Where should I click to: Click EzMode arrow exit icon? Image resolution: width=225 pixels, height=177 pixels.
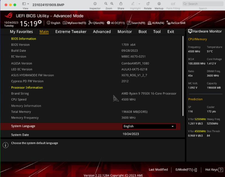tap(195, 170)
